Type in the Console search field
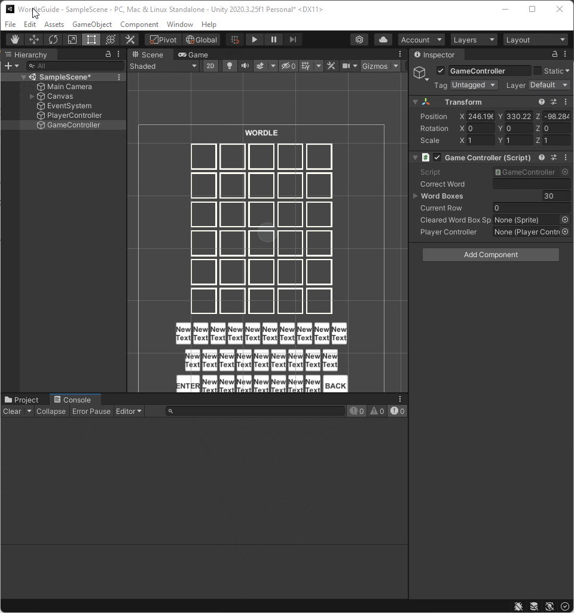The width and height of the screenshot is (574, 613). 255,411
